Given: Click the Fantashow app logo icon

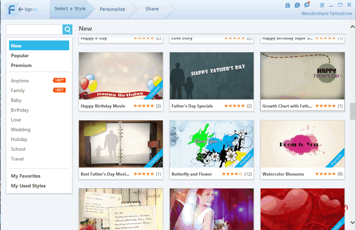Looking at the screenshot, I should [11, 9].
